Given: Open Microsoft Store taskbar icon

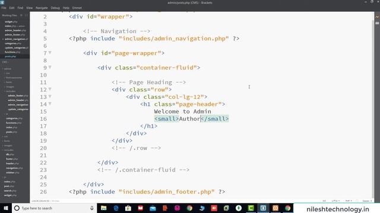Looking at the screenshot, I should 128,208.
